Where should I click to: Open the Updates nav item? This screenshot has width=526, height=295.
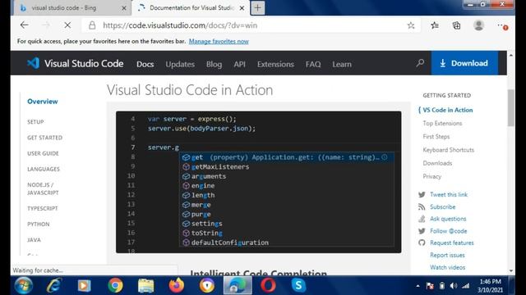(x=180, y=64)
